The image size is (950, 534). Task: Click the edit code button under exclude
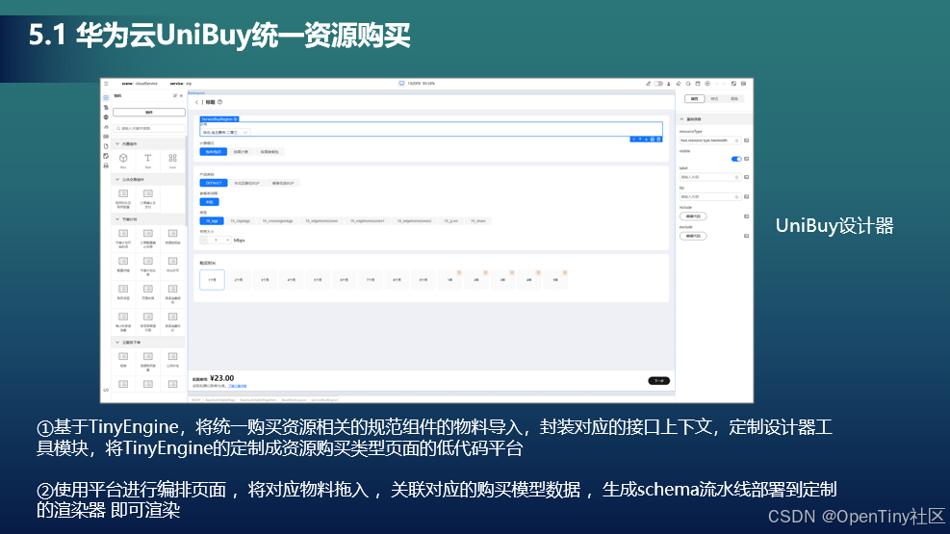[693, 236]
